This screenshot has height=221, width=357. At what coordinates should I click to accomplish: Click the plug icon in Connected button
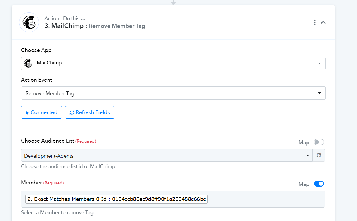point(27,112)
